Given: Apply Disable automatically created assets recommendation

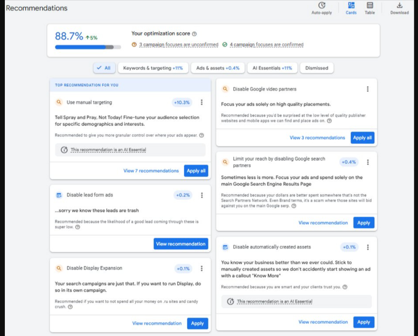Looking at the screenshot, I should (363, 322).
